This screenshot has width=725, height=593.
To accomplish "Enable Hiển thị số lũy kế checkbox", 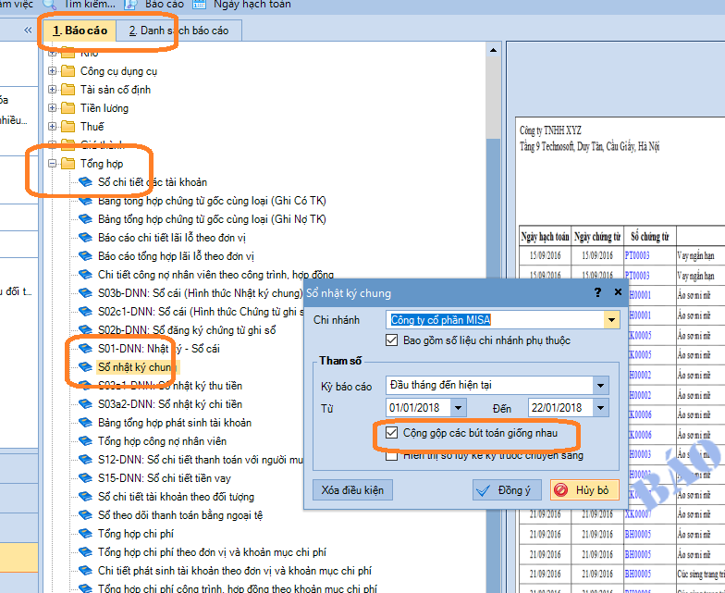I will coord(391,455).
